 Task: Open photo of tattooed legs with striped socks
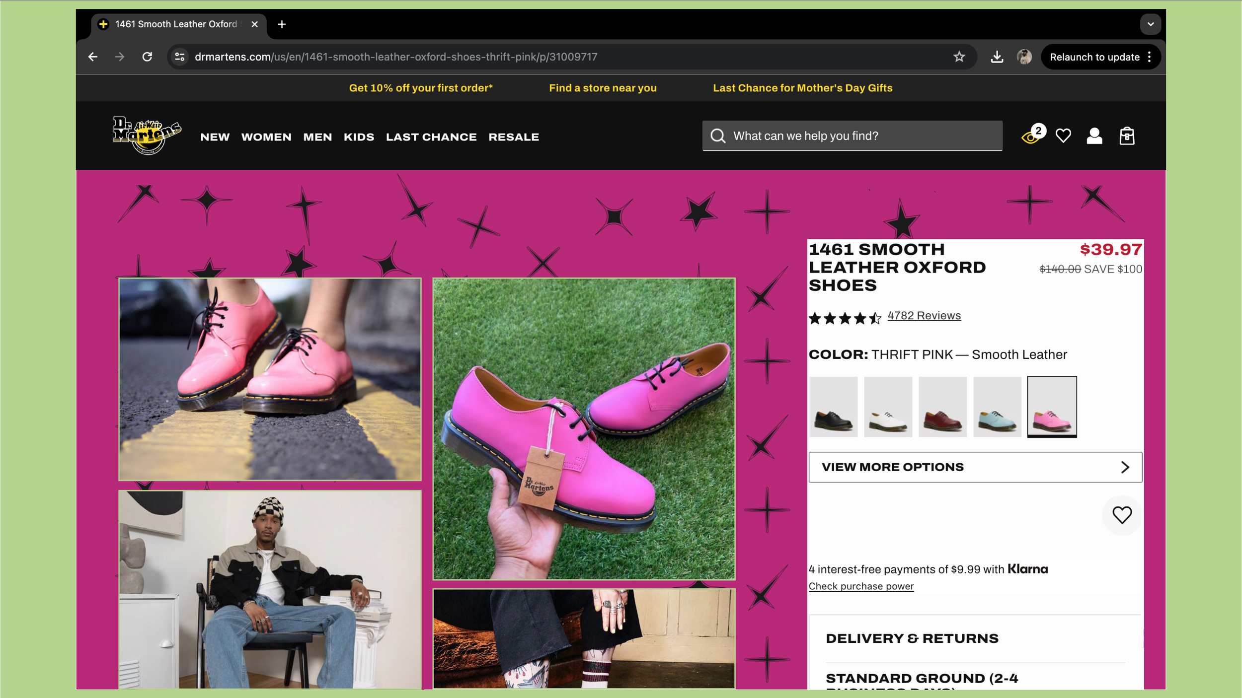[584, 639]
